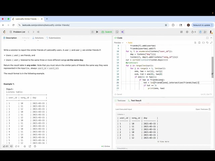Open the comments count icon

point(17,146)
